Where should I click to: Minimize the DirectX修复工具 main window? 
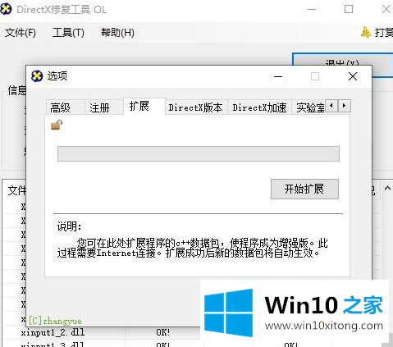312,9
